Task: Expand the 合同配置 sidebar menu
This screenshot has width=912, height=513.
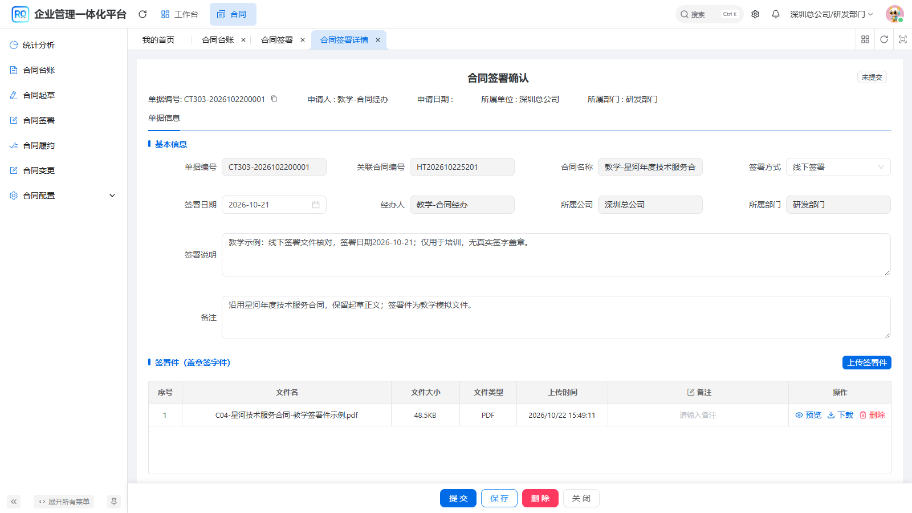Action: [x=63, y=196]
